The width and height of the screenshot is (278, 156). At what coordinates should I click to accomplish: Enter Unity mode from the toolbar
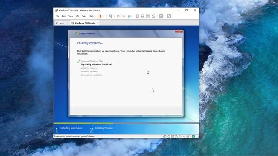[x=153, y=16]
